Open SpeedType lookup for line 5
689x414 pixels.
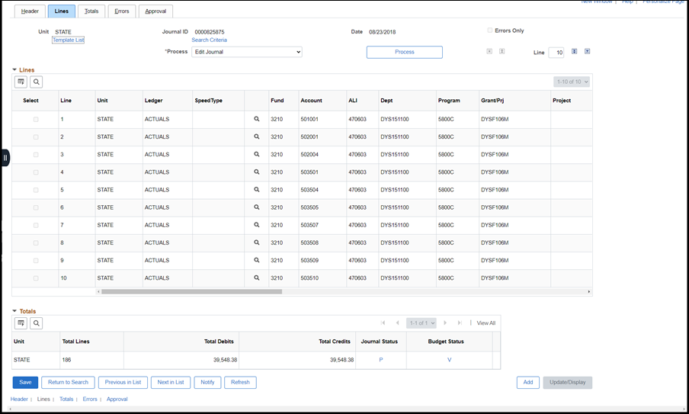pyautogui.click(x=257, y=190)
